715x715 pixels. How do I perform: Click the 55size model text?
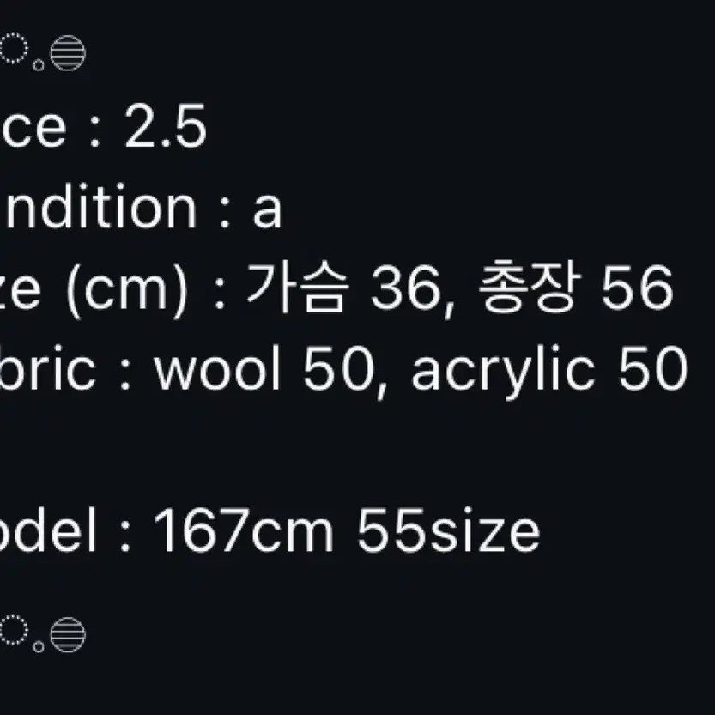click(448, 530)
